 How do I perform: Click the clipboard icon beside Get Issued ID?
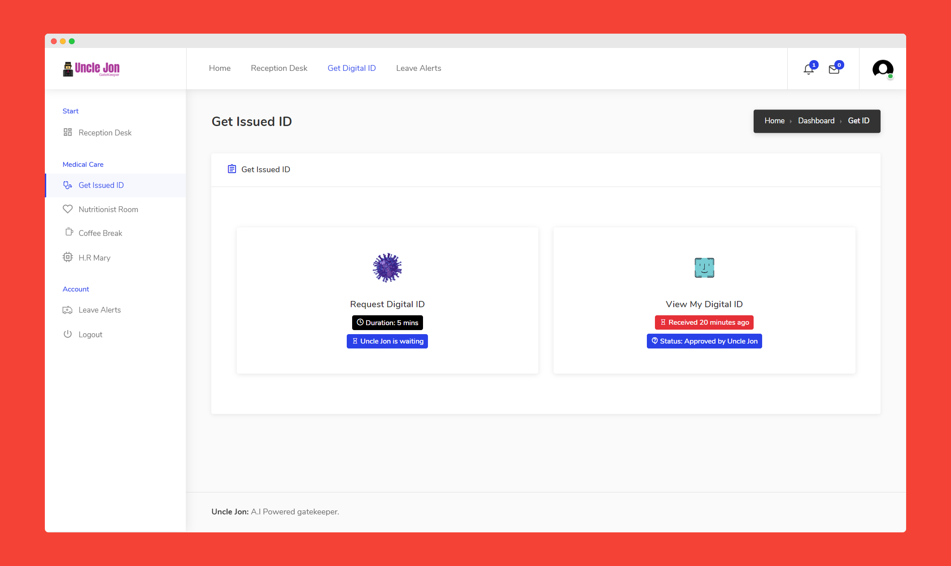click(x=232, y=169)
